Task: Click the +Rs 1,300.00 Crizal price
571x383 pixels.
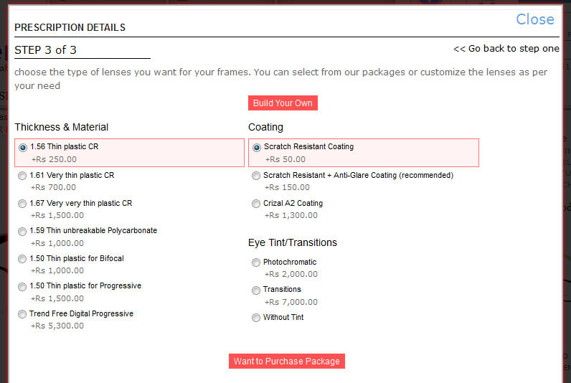Action: [x=291, y=215]
